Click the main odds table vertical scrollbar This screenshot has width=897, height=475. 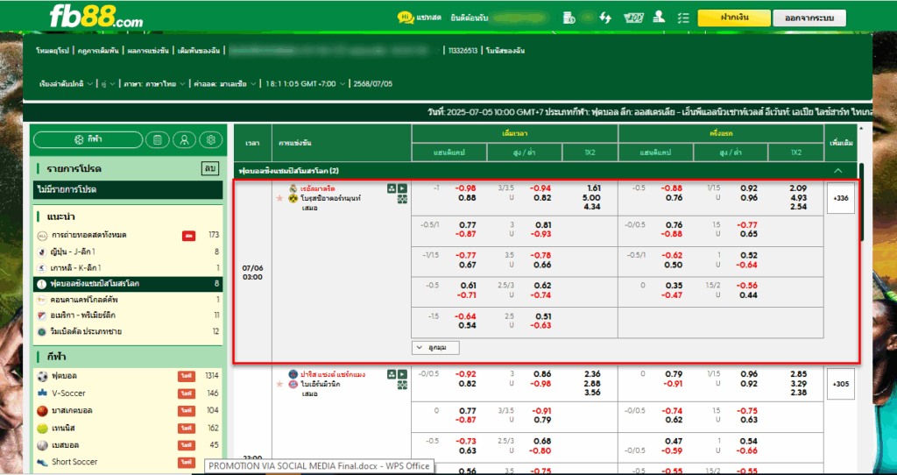tap(862, 202)
